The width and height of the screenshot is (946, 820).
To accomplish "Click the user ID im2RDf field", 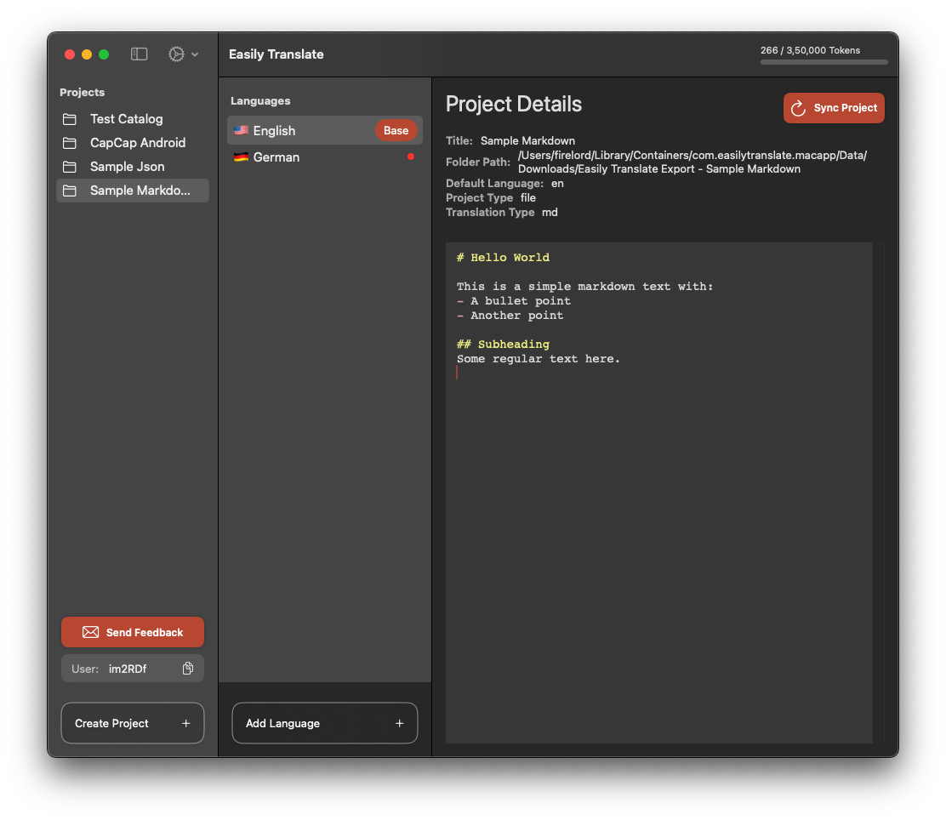I will click(133, 669).
